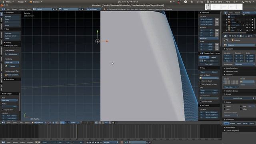Enable the Align to View checkbox
The width and height of the screenshot is (256, 144).
(2, 110)
